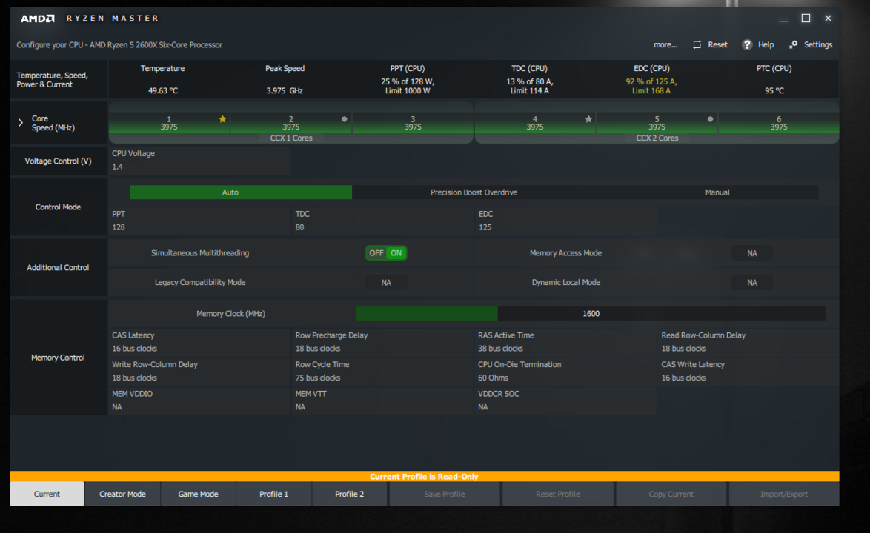Viewport: 870px width, 533px height.
Task: Click the dot marker on core 2
Action: 344,119
